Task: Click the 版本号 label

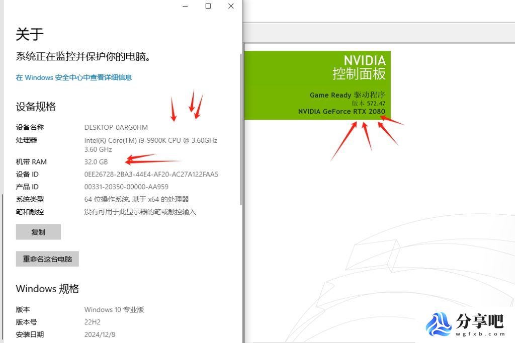Action: (x=26, y=322)
